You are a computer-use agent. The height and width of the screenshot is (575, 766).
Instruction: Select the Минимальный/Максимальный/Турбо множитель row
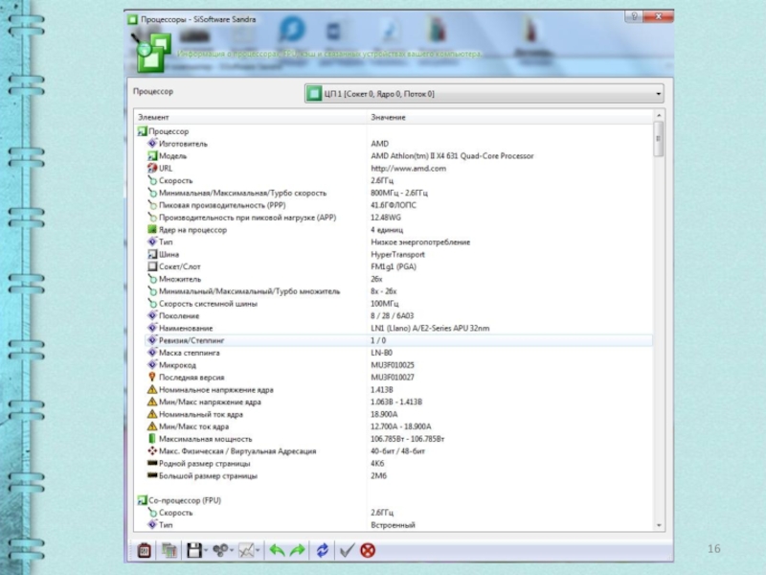[398, 291]
